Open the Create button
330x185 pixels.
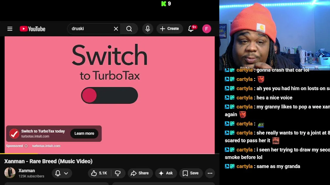pyautogui.click(x=169, y=29)
